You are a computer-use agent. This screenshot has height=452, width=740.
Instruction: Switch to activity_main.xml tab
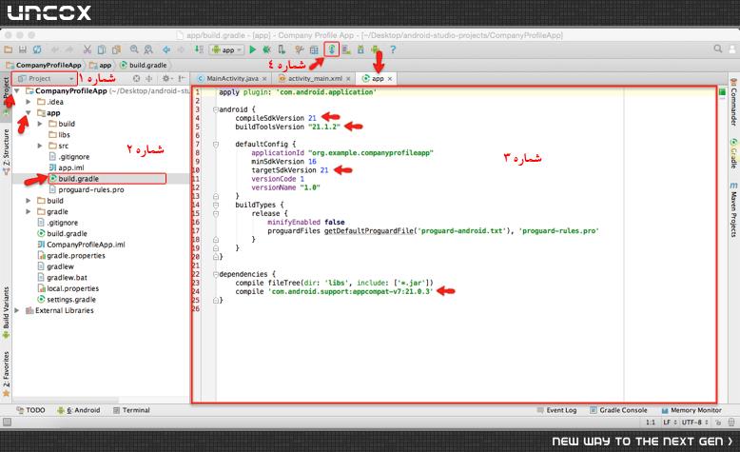(x=314, y=78)
